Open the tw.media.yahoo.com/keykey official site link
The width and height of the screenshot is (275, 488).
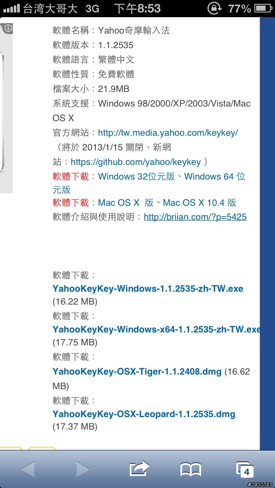pyautogui.click(x=168, y=133)
